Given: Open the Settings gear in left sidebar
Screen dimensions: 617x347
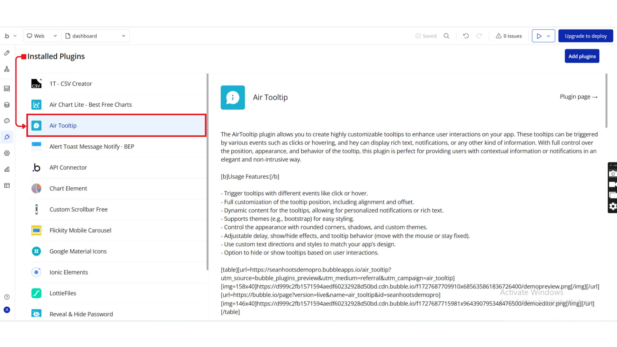Looking at the screenshot, I should coord(7,153).
